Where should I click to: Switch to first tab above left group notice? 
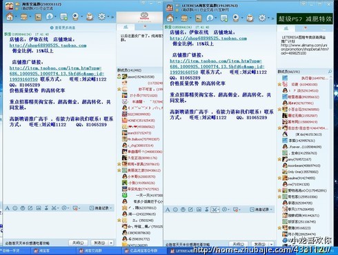[x=126, y=27]
